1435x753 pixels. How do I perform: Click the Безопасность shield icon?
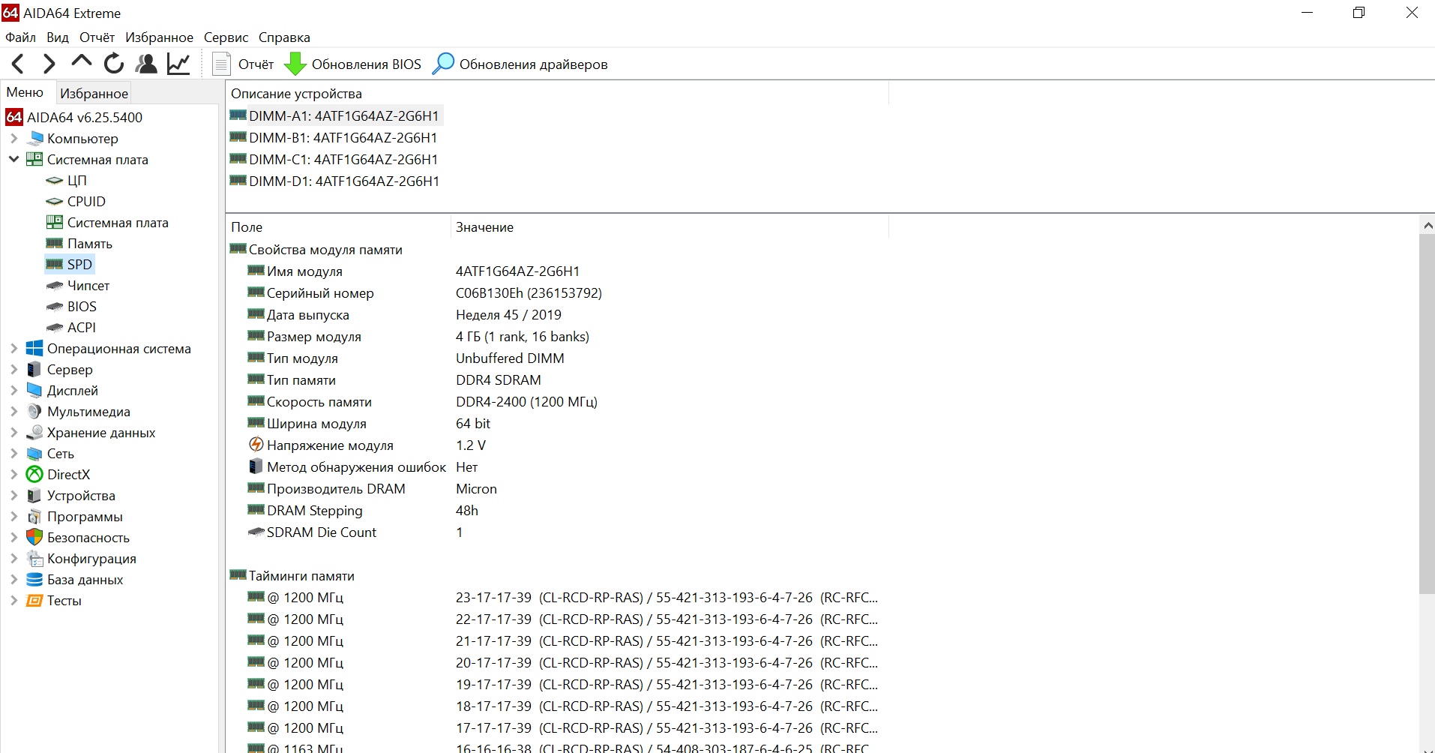coord(34,537)
